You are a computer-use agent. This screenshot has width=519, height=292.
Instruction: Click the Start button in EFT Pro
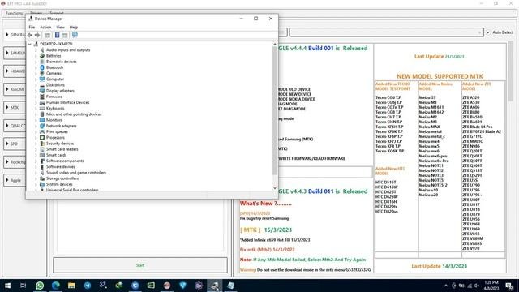(140, 265)
